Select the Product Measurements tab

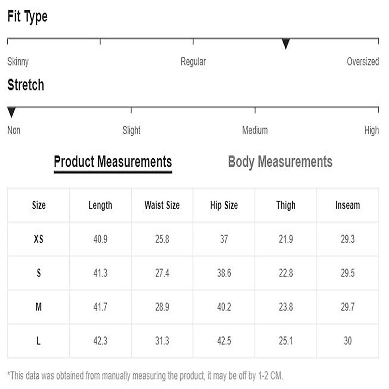coord(113,162)
